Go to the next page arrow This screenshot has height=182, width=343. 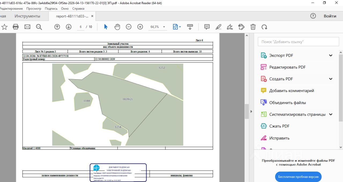tap(69, 27)
